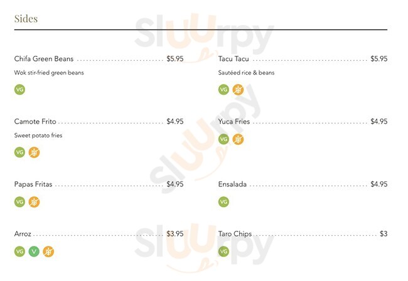Click the VG icon under Tacu Tacu
The image size is (408, 281).
[x=223, y=89]
